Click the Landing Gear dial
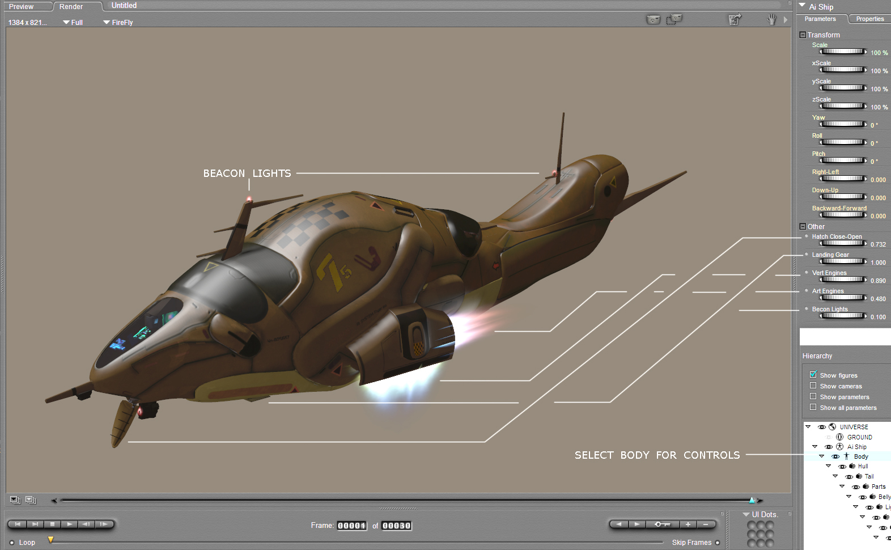The image size is (891, 550). tap(843, 262)
